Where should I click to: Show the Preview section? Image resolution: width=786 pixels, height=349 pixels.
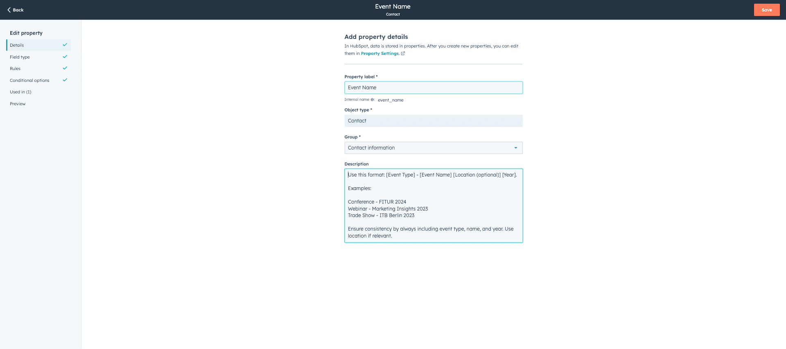[x=39, y=104]
